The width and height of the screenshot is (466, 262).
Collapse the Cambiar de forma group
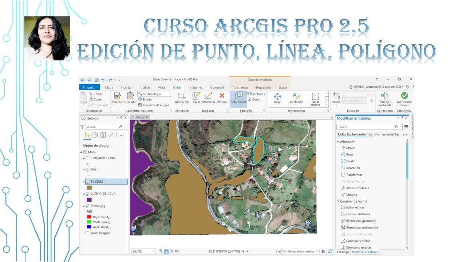click(x=338, y=201)
